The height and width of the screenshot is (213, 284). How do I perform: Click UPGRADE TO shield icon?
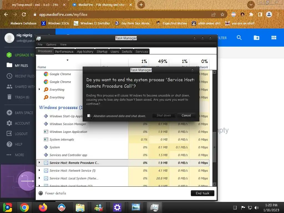9,55
